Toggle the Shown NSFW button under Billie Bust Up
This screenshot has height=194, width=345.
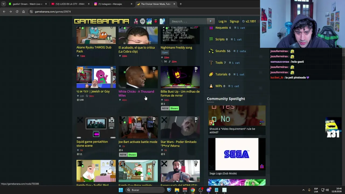174,108
